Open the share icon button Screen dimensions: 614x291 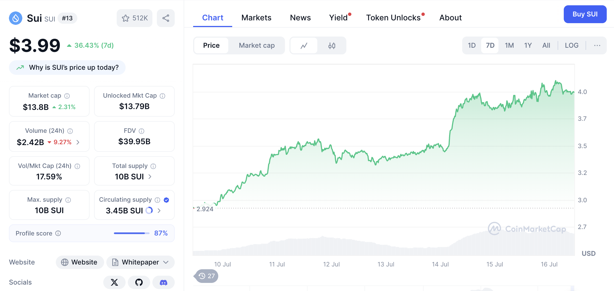click(x=166, y=18)
